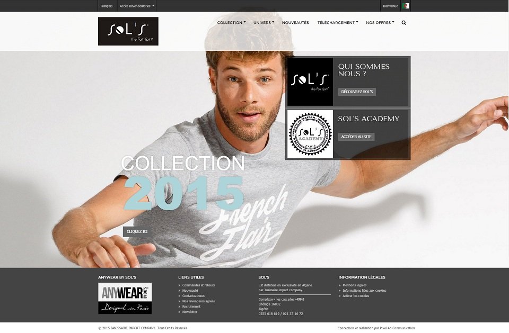Go to the Nouveautés page
The height and width of the screenshot is (333, 509).
(295, 23)
